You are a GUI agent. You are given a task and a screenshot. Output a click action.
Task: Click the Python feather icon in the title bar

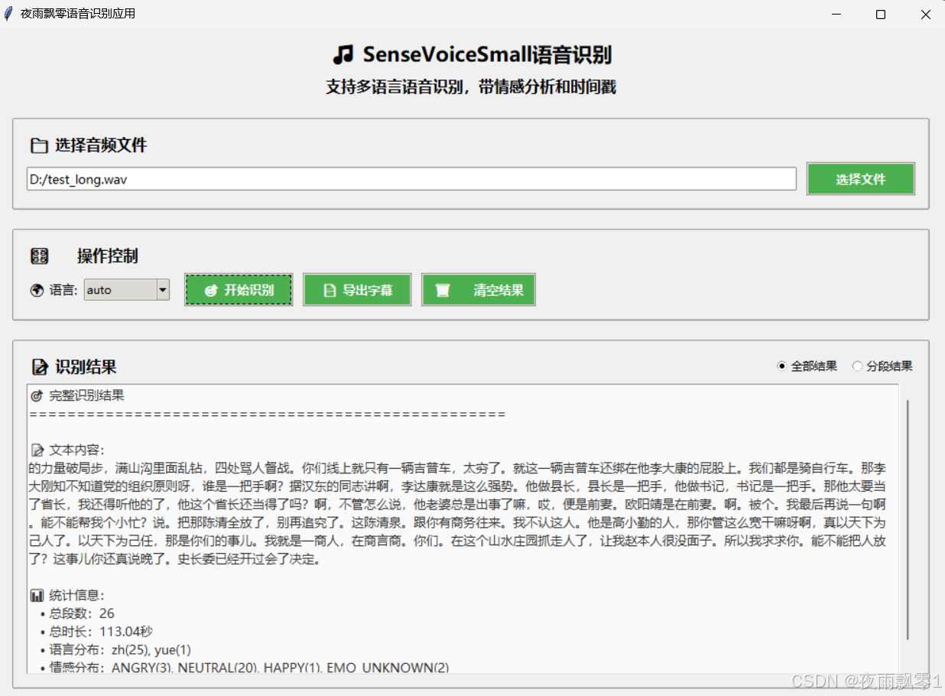9,13
